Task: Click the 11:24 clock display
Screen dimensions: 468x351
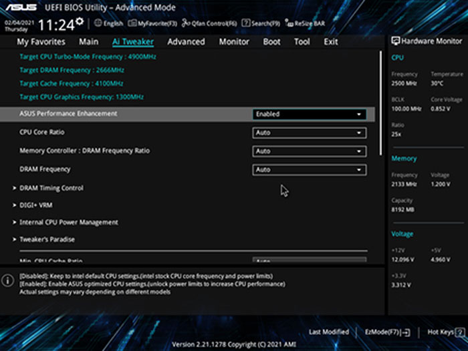Action: (x=56, y=25)
